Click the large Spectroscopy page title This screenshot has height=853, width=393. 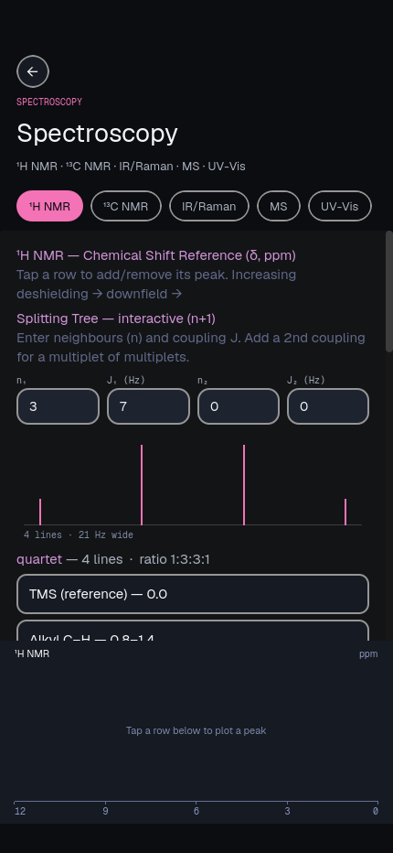(x=97, y=134)
